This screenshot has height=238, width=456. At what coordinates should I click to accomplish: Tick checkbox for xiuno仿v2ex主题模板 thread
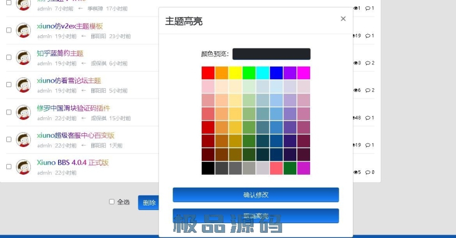coord(9,30)
